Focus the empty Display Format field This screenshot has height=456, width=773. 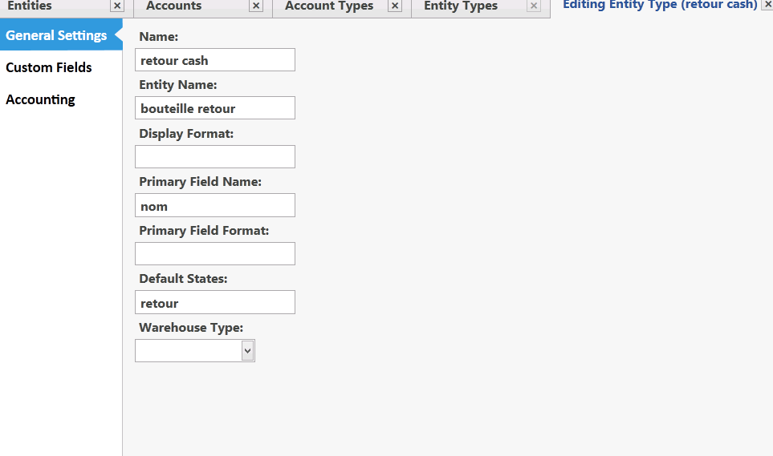point(215,156)
